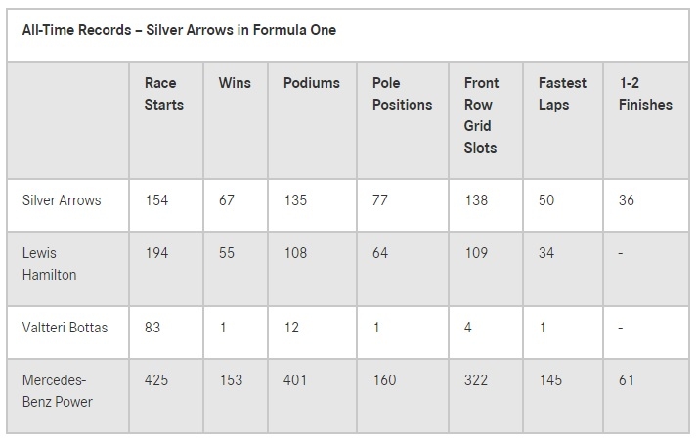Select Silver Arrows pole positions value 77
The height and width of the screenshot is (441, 696).
380,200
